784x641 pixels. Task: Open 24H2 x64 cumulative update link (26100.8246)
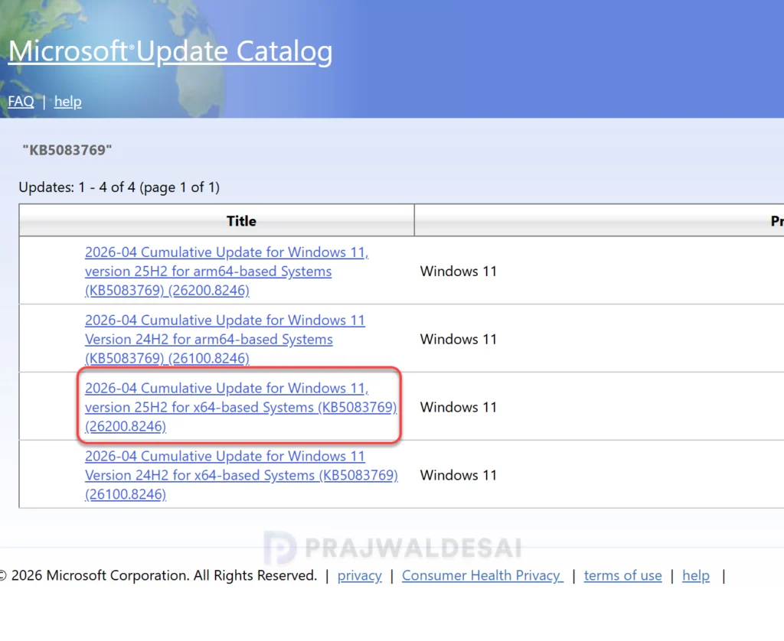click(241, 475)
